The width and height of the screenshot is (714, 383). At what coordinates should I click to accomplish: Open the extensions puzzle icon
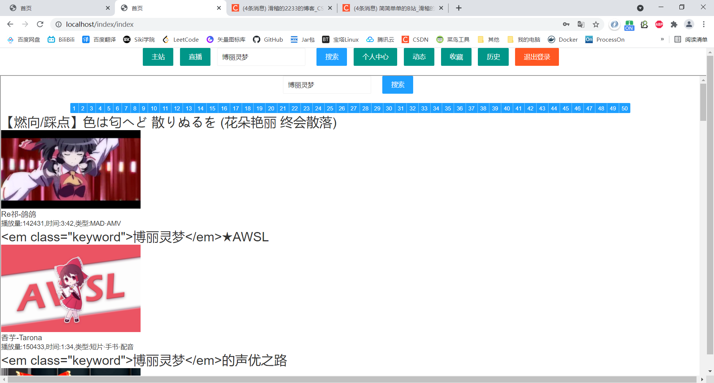pos(674,24)
